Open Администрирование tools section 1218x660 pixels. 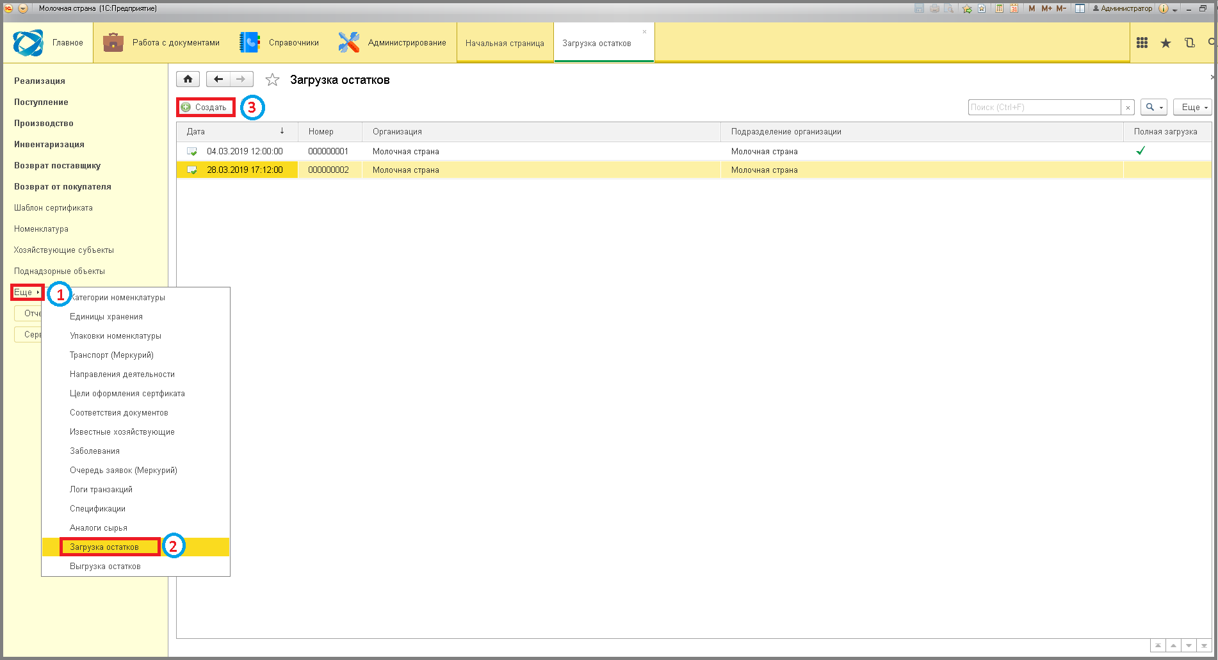(x=393, y=43)
